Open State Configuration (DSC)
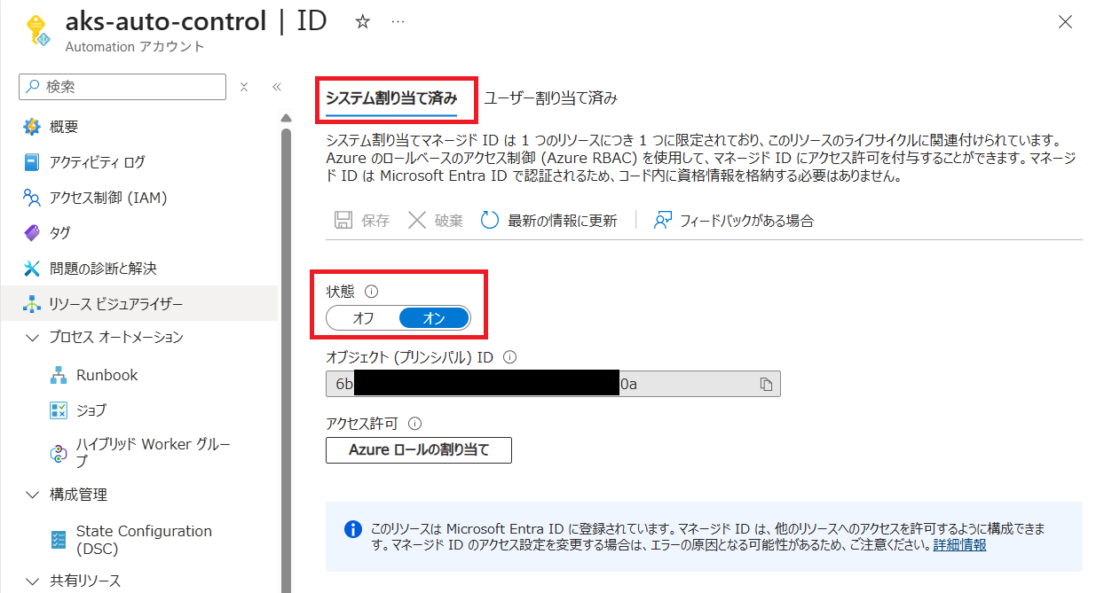The height and width of the screenshot is (593, 1104). tap(144, 540)
